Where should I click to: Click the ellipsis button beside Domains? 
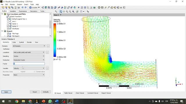48,46
